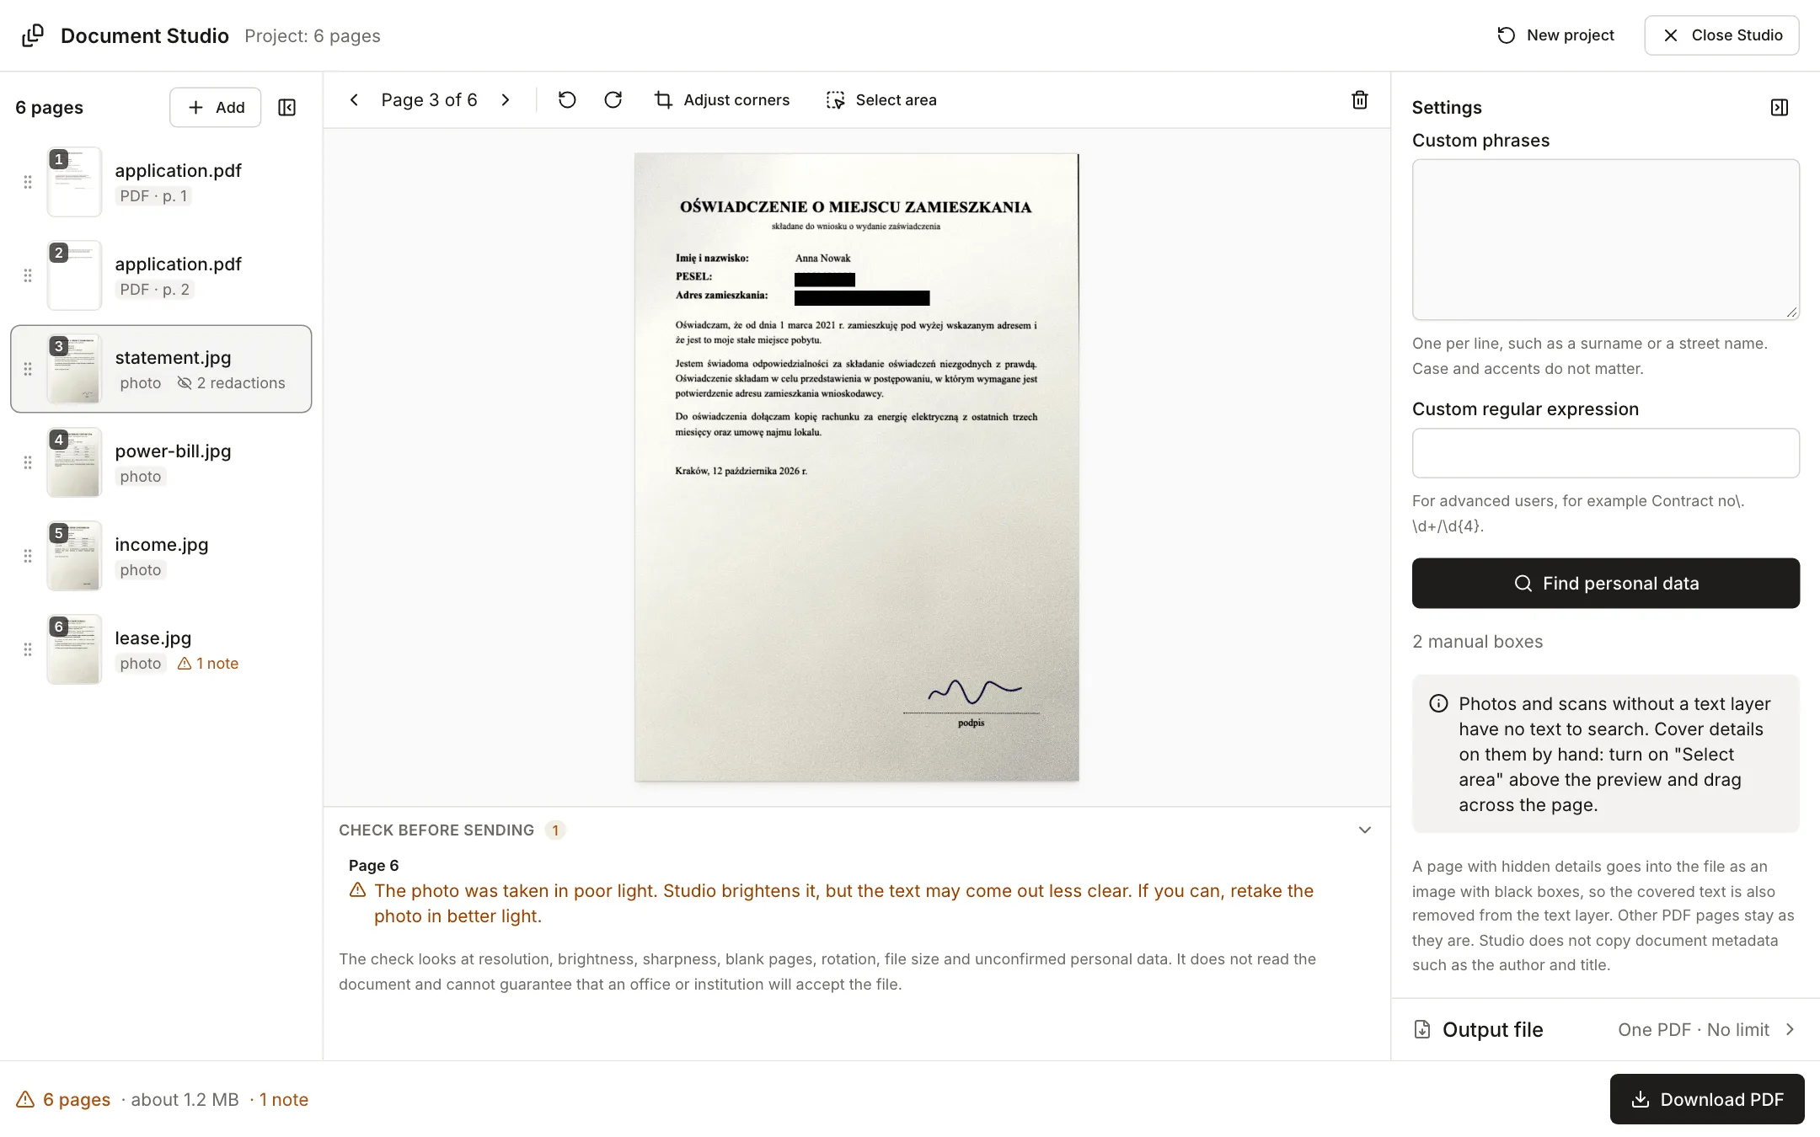This screenshot has height=1137, width=1820.
Task: Open power-bill.jpg page
Action: pos(161,462)
